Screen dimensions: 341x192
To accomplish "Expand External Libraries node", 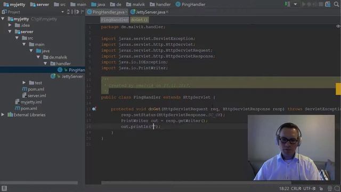I will pos(3,115).
